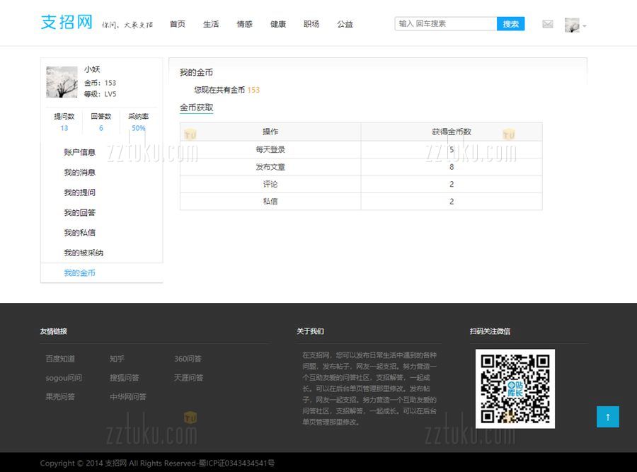Open the user avatar dropdown in header

575,25
